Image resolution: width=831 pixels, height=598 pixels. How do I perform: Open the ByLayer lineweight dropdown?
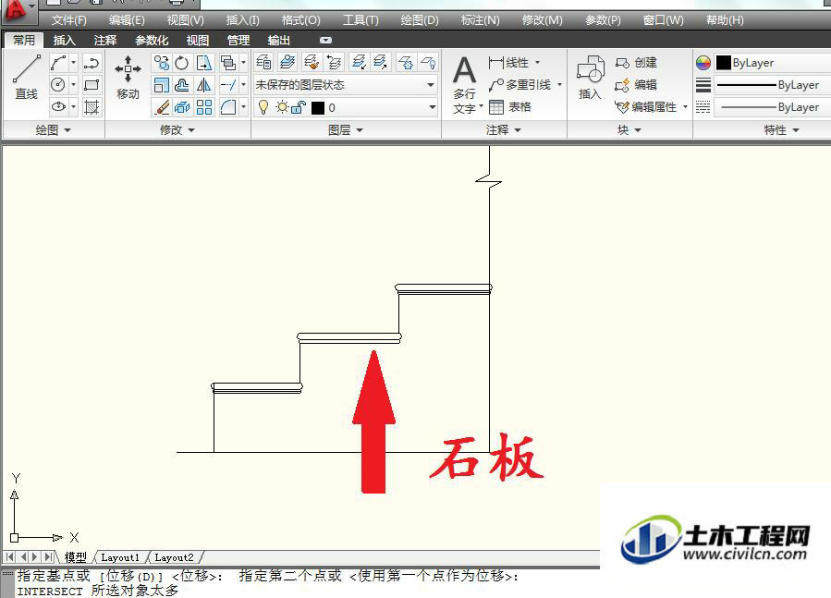click(x=773, y=85)
